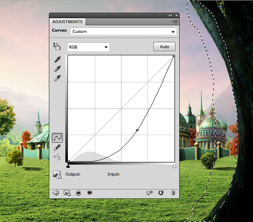Viewport: 253px width, 222px height.
Task: Collapse Adjustments panel to icons
Action: pos(170,15)
